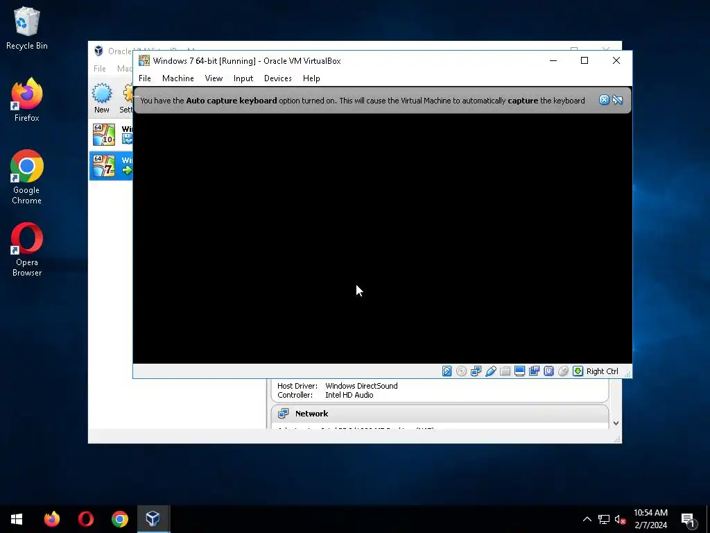The height and width of the screenshot is (533, 710).
Task: Open the Input menu in the VM window
Action: click(x=243, y=78)
